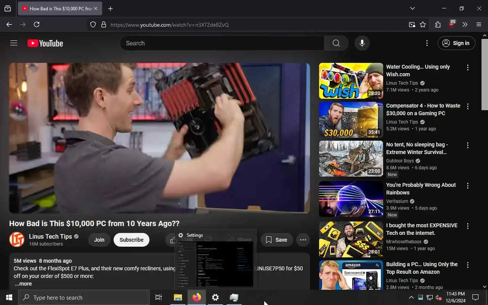
Task: List all tabs dropdown arrow
Action: pyautogui.click(x=412, y=8)
